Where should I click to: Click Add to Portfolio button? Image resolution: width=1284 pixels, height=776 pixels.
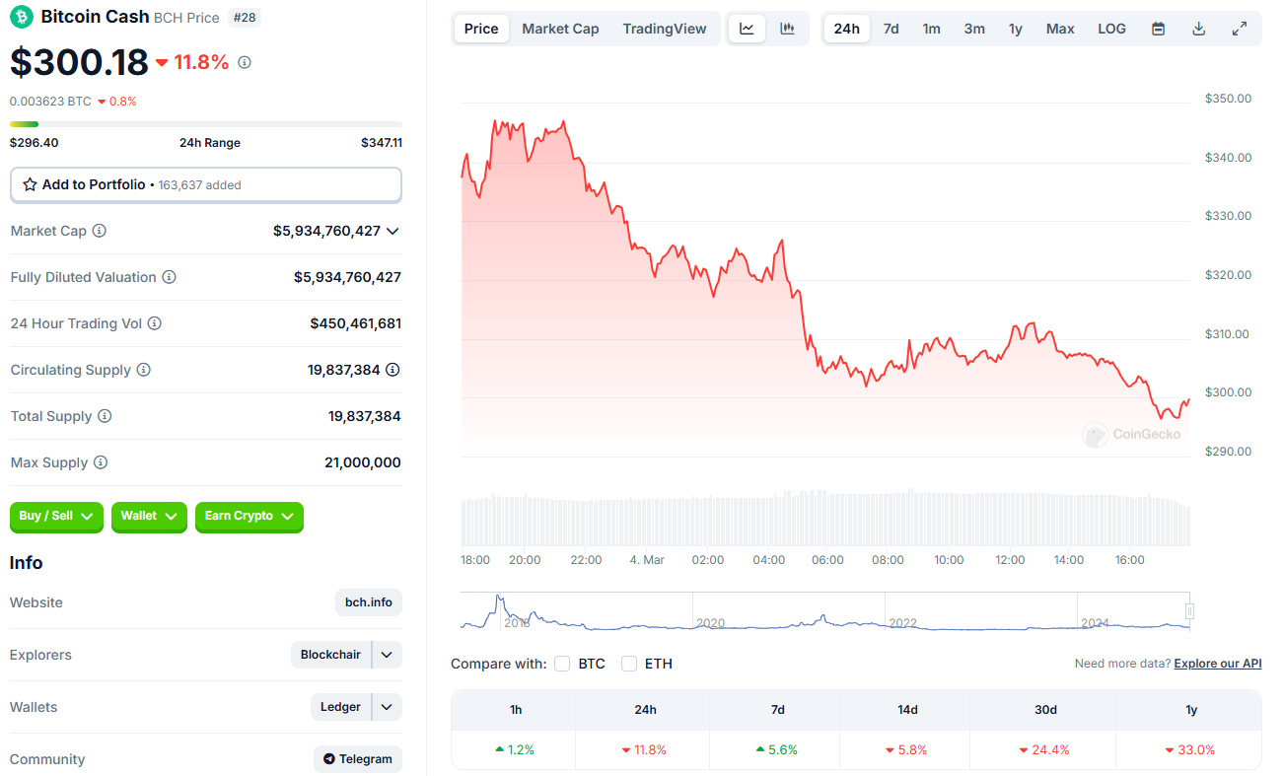tap(206, 184)
